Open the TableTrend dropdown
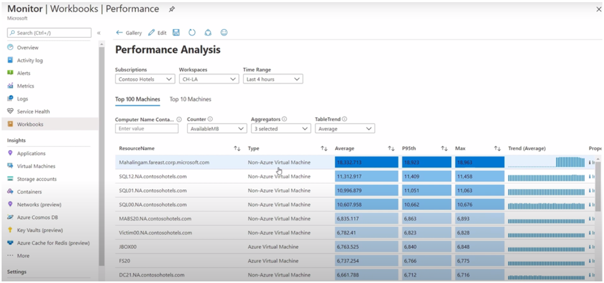604x283 pixels. click(x=345, y=129)
